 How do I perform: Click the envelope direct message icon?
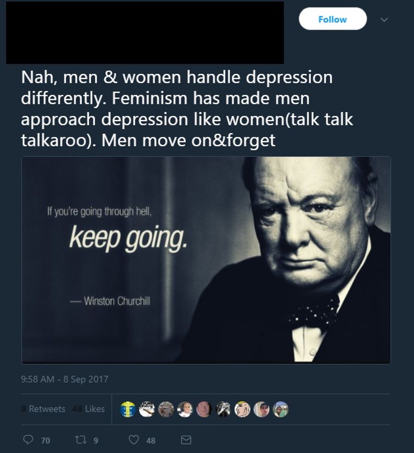186,440
